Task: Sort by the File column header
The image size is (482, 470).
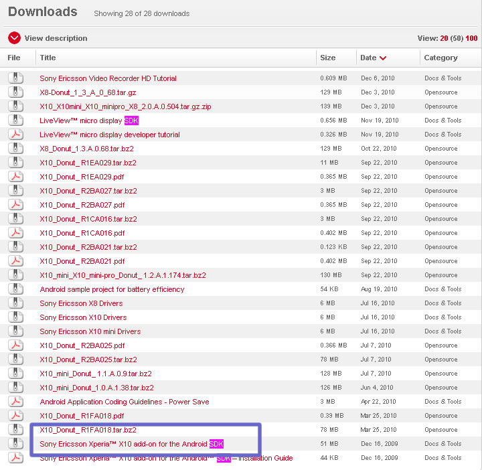Action: 14,58
